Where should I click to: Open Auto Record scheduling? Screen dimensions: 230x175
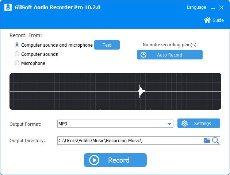pyautogui.click(x=169, y=55)
